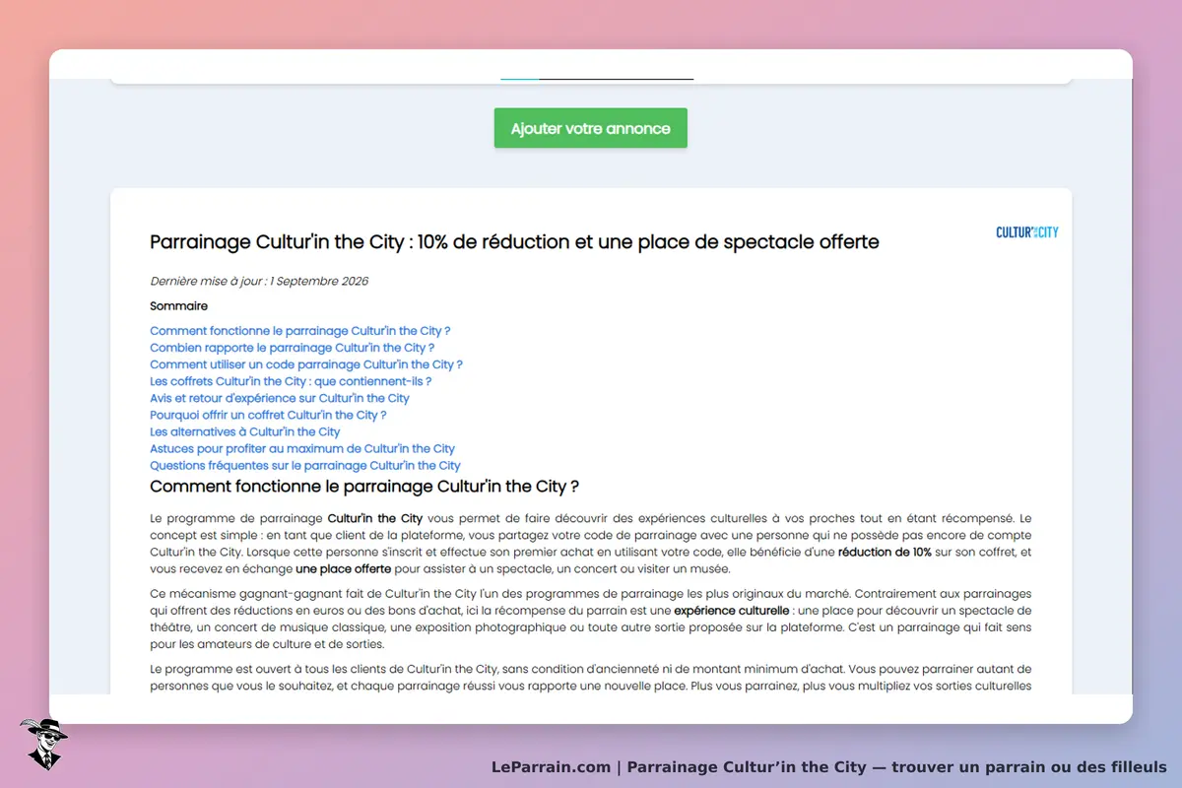1182x788 pixels.
Task: Go to Les coffrets Cultur'in the City link
Action: coord(291,381)
